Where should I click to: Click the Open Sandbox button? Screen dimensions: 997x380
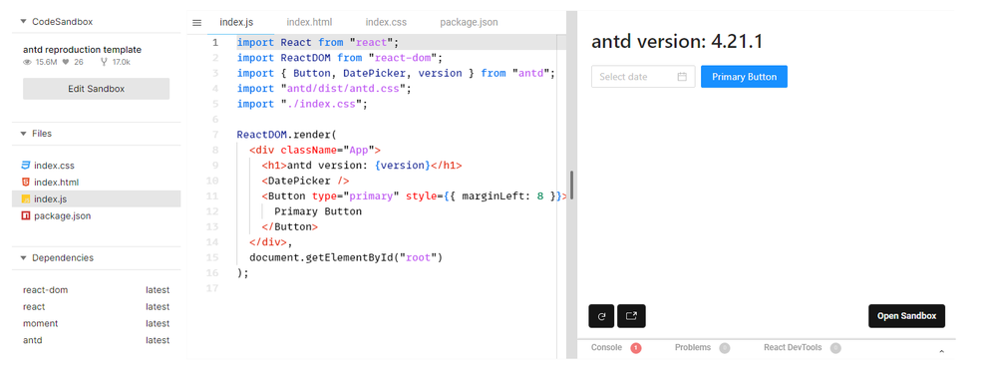906,316
